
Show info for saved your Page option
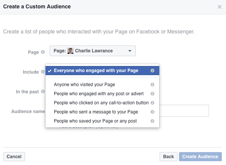(x=152, y=121)
